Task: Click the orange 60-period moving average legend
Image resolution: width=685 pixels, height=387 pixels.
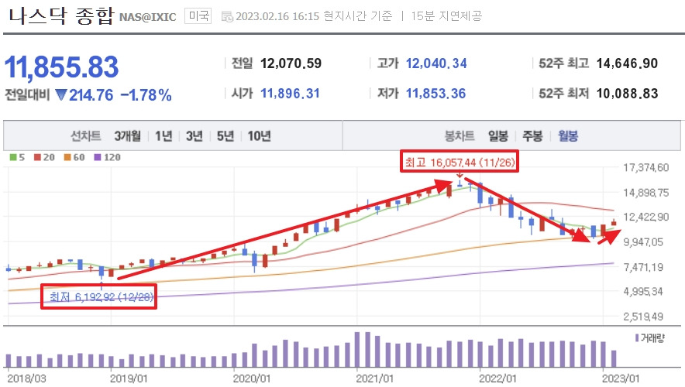Action: 74,157
